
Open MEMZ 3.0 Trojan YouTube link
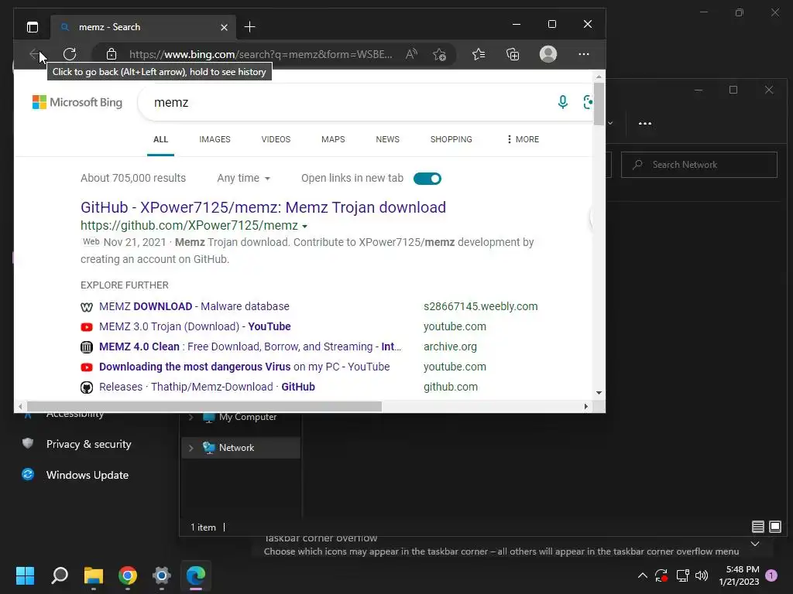coord(194,327)
